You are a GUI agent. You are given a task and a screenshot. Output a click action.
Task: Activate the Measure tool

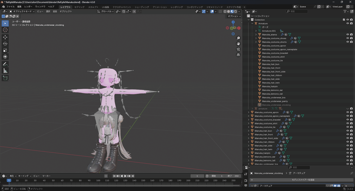[5, 70]
